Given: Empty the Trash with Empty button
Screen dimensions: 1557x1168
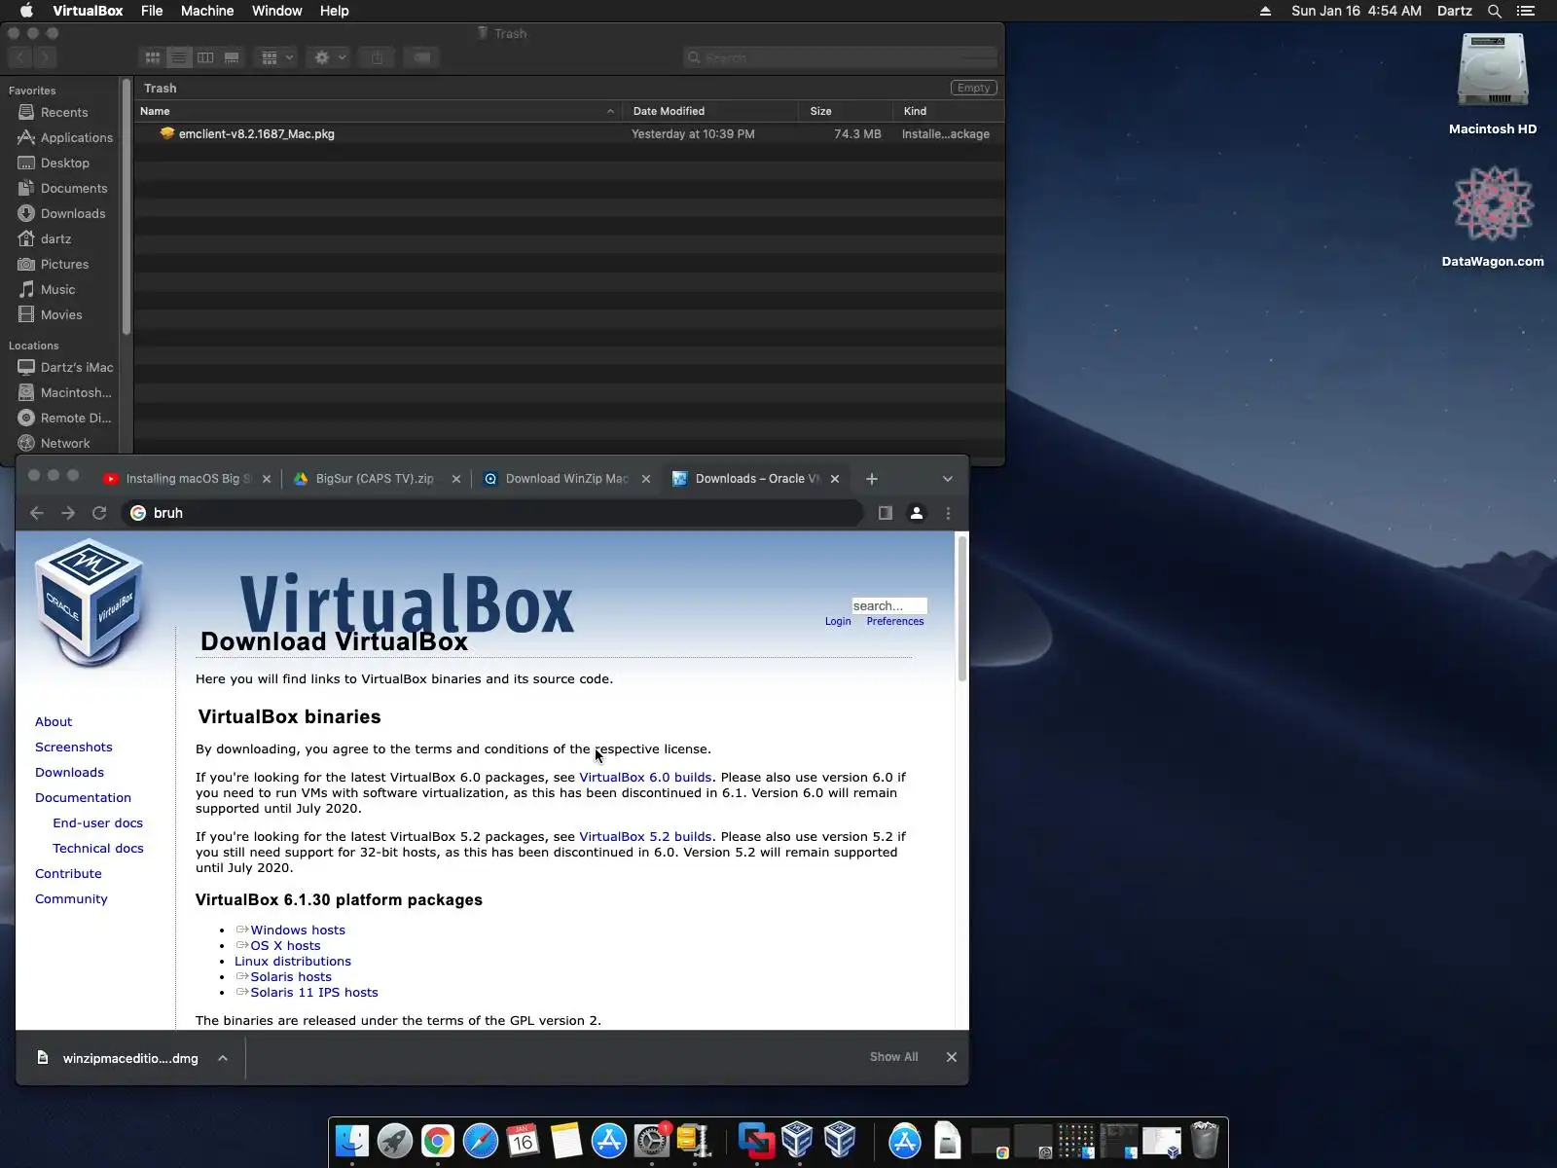Looking at the screenshot, I should 973,88.
